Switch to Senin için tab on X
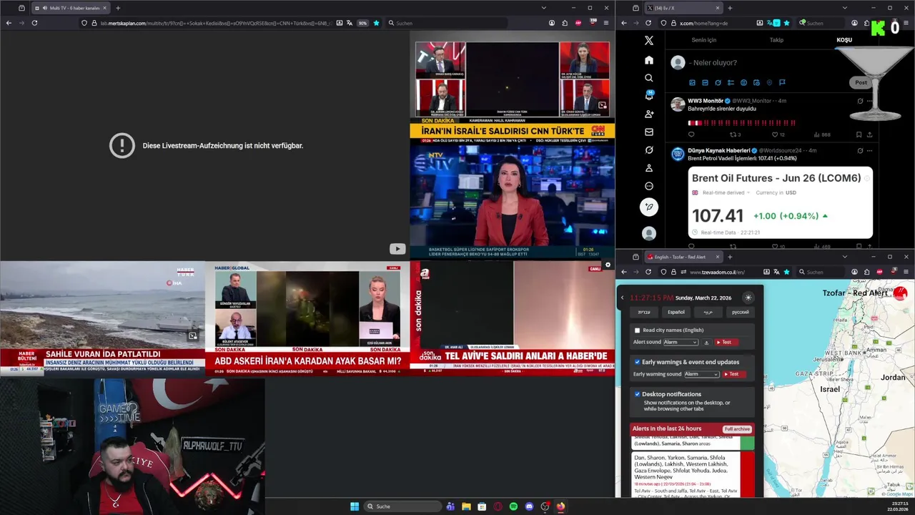The width and height of the screenshot is (915, 515). coord(703,40)
